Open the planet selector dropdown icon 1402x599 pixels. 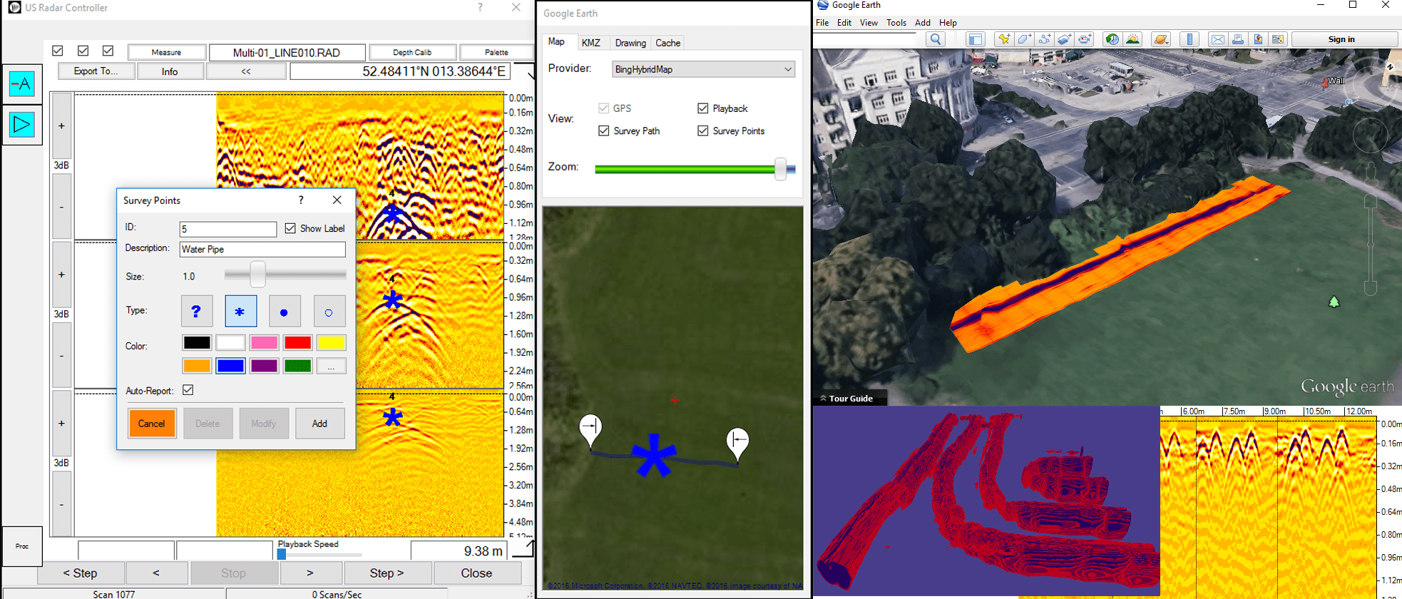pos(1160,39)
